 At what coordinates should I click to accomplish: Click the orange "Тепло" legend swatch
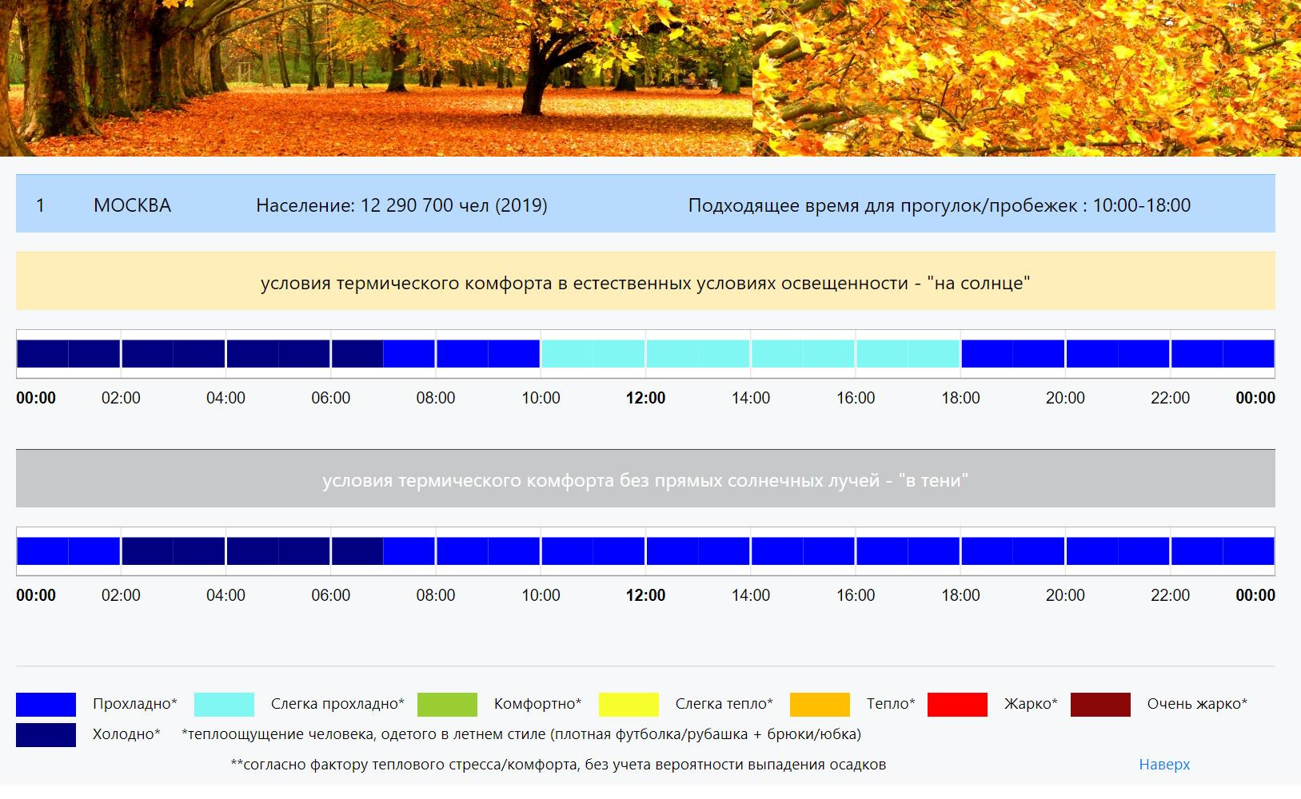coord(820,704)
